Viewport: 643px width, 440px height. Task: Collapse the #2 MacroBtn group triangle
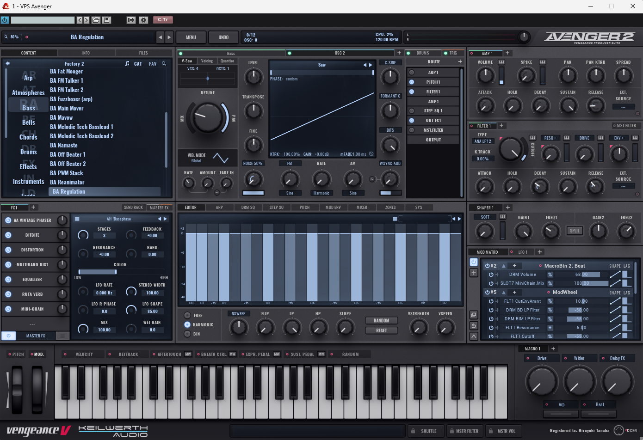[x=504, y=266]
